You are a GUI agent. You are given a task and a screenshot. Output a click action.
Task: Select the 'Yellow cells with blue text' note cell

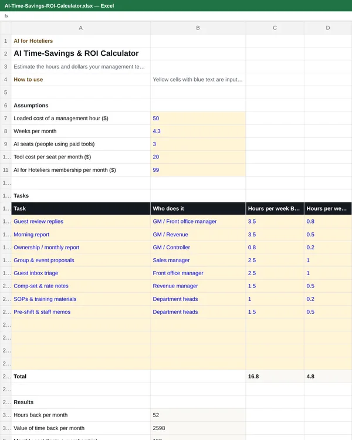[x=198, y=79]
